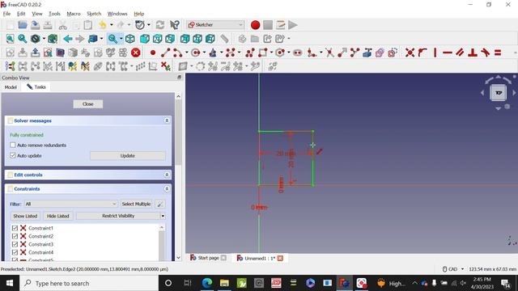This screenshot has width=518, height=291.
Task: Select the Isometric view cube icon
Action: point(130,39)
